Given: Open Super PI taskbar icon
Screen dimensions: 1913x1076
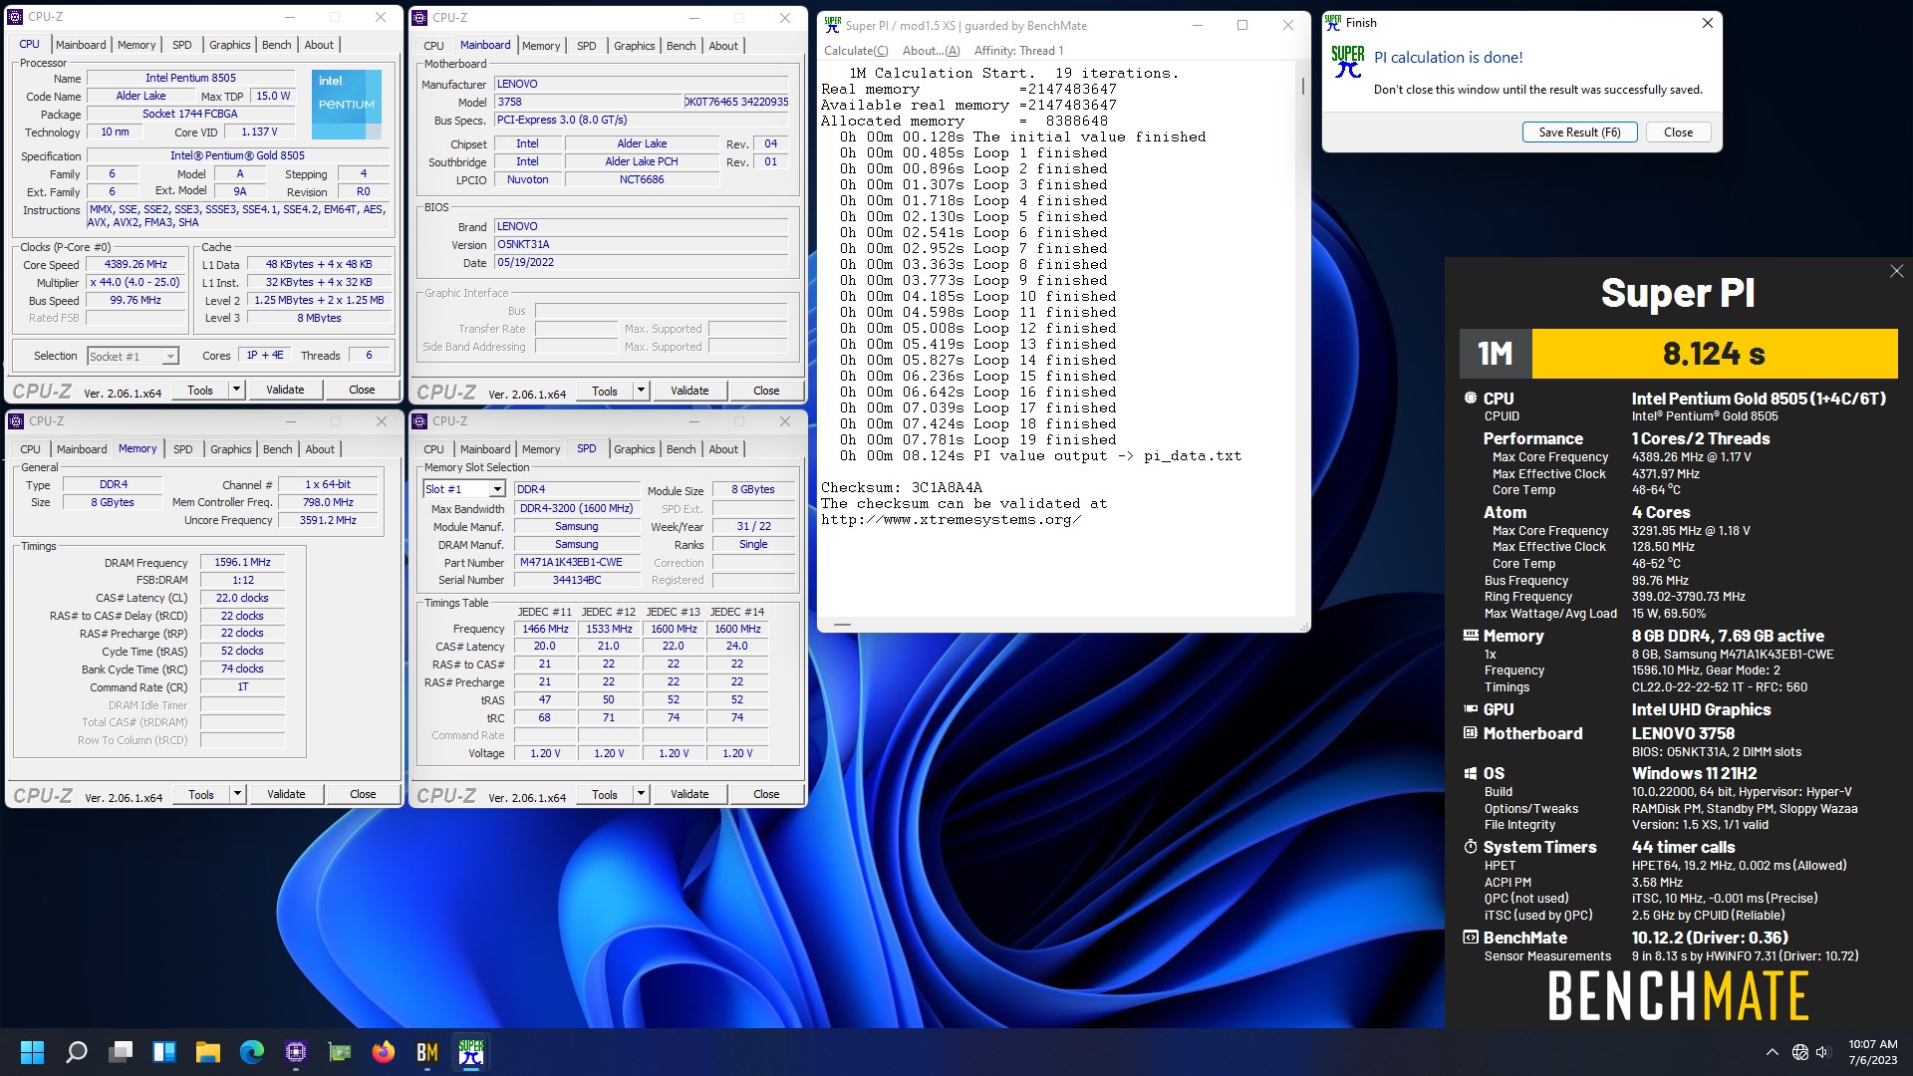Looking at the screenshot, I should pos(471,1052).
